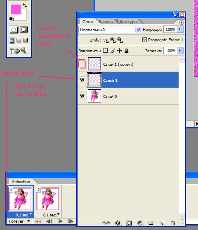Click select previous frame button
This screenshot has width=198, height=230.
(49, 221)
